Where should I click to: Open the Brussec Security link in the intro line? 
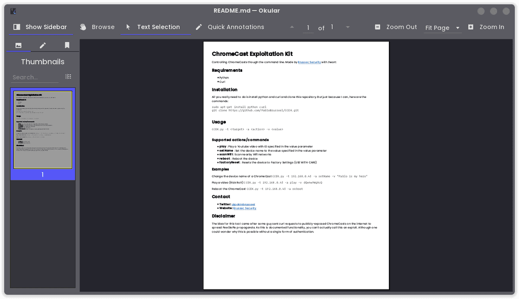309,62
